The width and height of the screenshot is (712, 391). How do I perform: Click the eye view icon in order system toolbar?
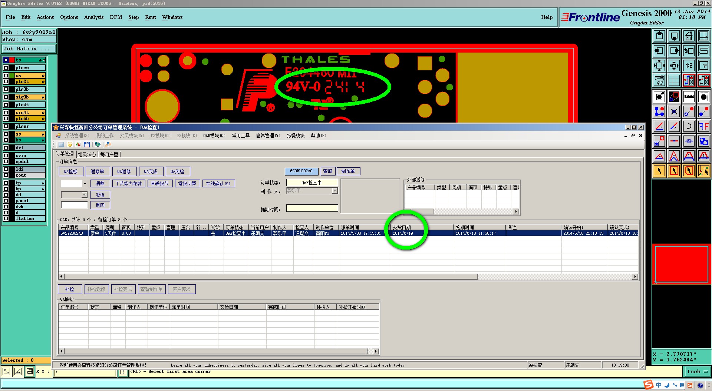(x=98, y=144)
